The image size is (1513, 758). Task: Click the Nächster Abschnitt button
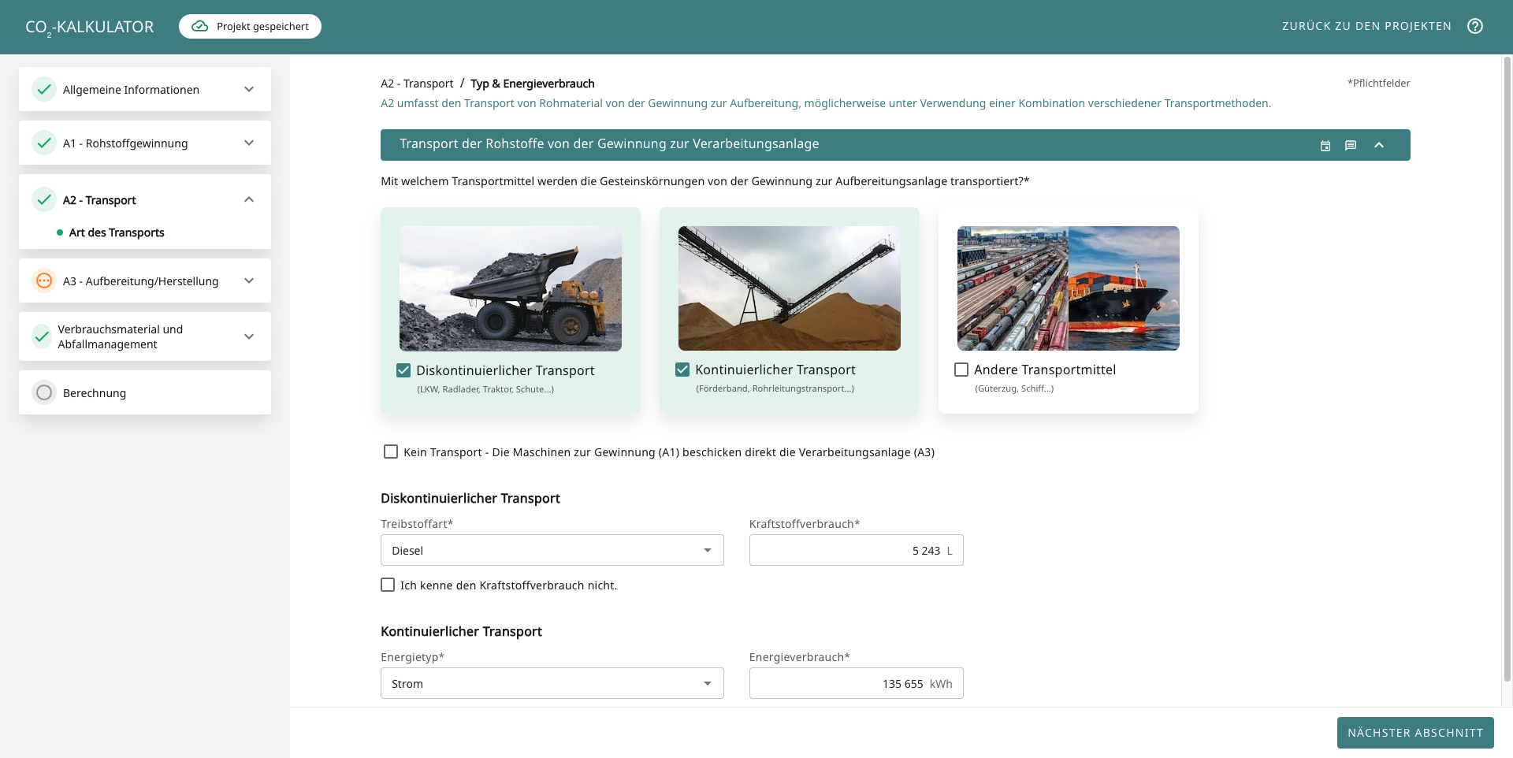point(1415,733)
